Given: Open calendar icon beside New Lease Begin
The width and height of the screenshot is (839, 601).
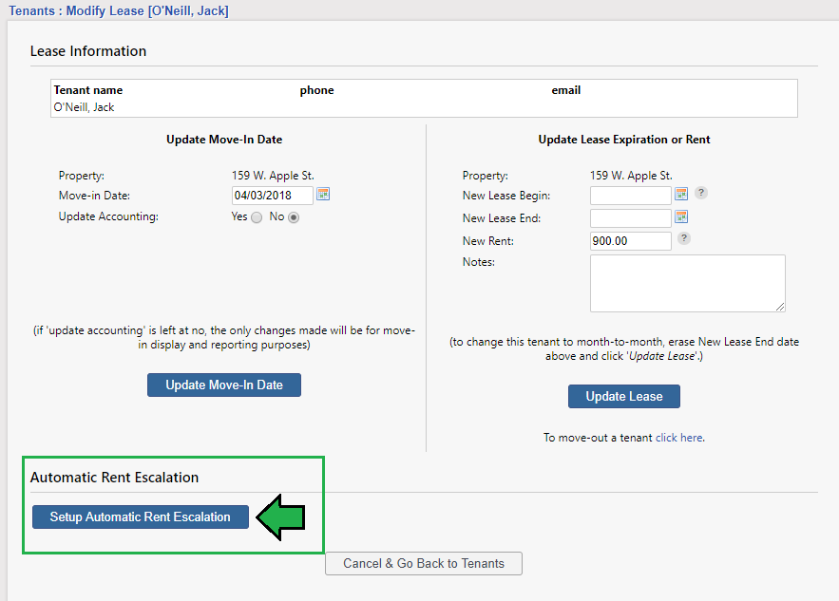Looking at the screenshot, I should [x=680, y=195].
